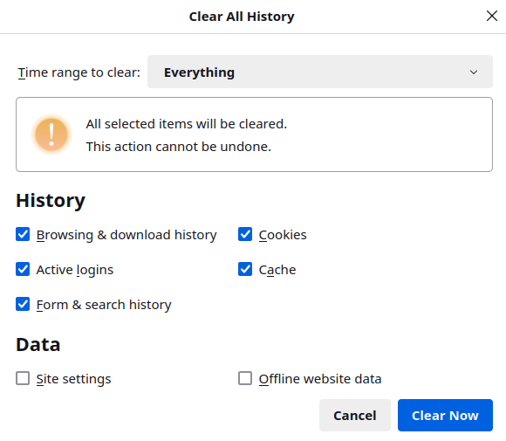The image size is (506, 441).
Task: Click the chevron arrow in time range selector
Action: [x=474, y=72]
